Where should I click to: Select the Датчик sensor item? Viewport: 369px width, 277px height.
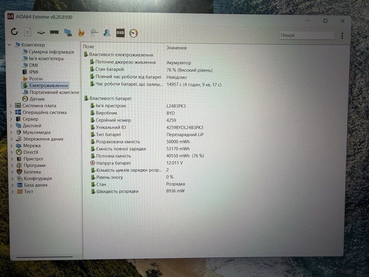tap(34, 99)
